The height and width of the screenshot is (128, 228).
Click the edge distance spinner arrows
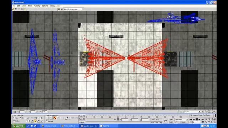[x=30, y=121]
